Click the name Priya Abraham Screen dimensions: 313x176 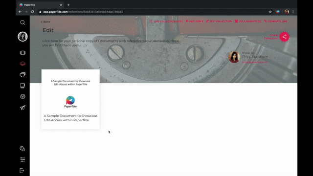point(255,57)
